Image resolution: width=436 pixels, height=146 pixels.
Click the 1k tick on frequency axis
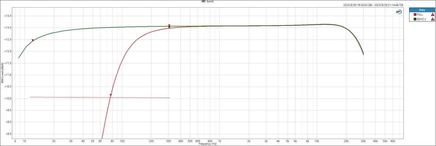tap(219, 141)
